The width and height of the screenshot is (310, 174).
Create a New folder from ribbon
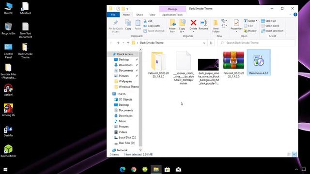216,26
